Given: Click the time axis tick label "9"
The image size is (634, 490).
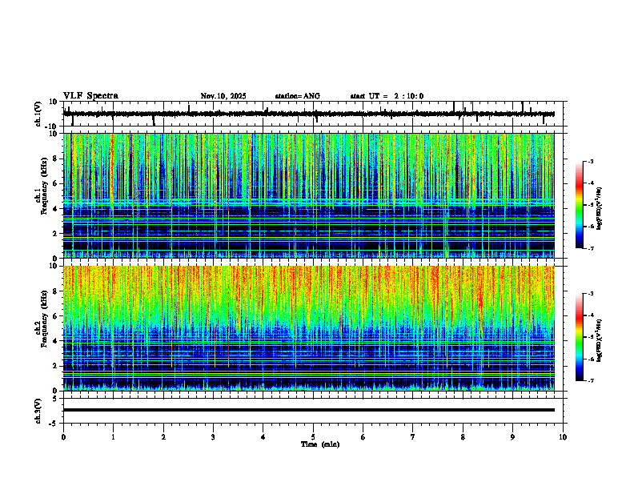Looking at the screenshot, I should click(512, 437).
